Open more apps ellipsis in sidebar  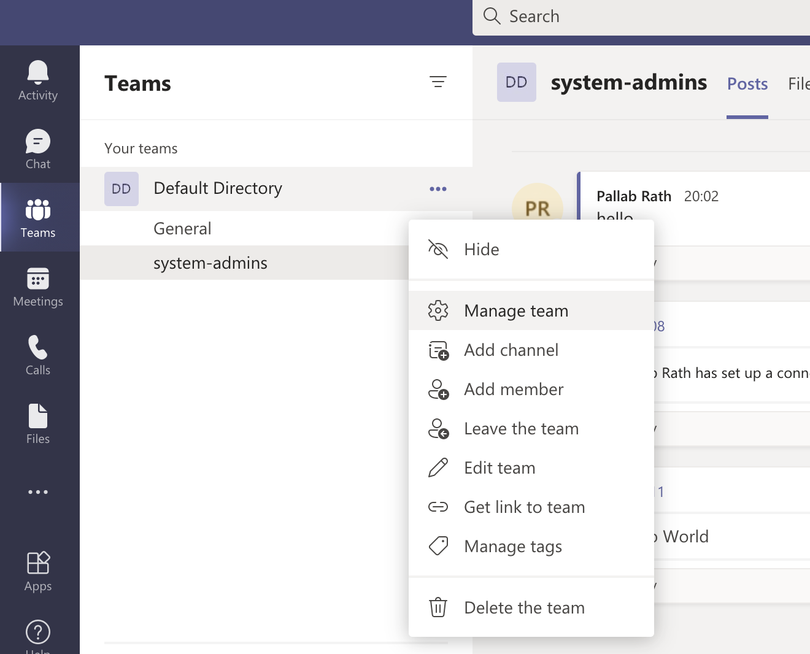pos(38,492)
